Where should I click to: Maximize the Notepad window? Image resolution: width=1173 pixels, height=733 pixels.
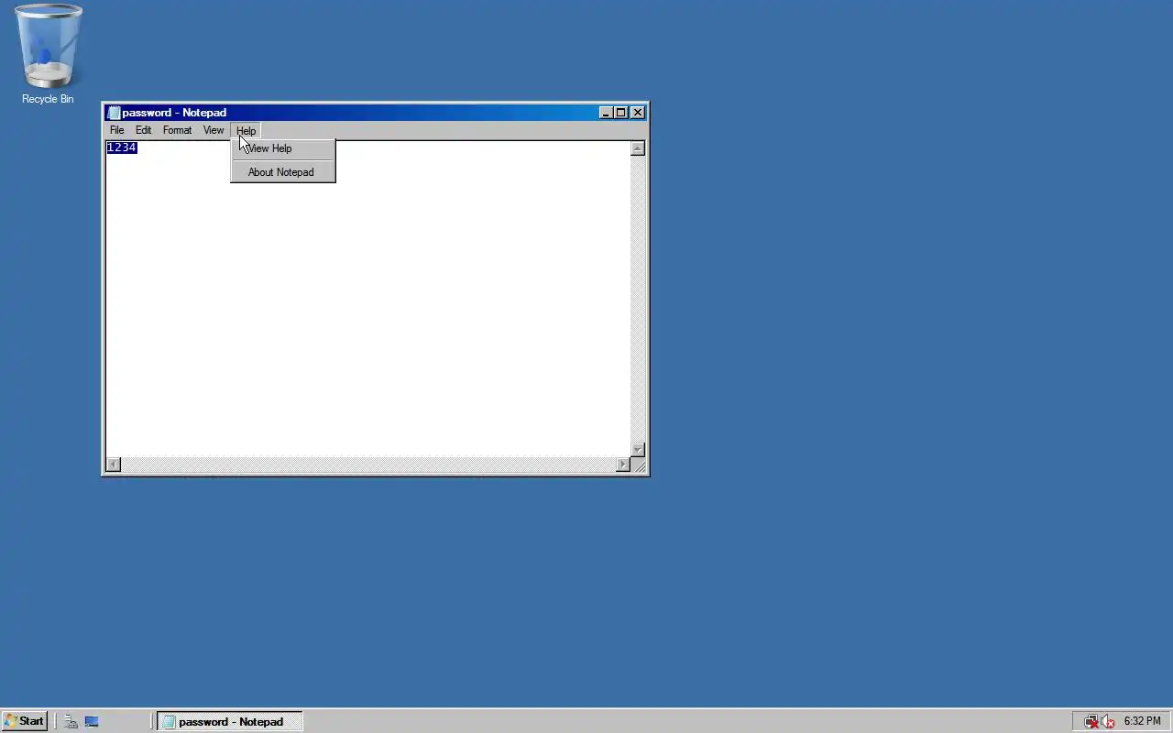pos(620,113)
